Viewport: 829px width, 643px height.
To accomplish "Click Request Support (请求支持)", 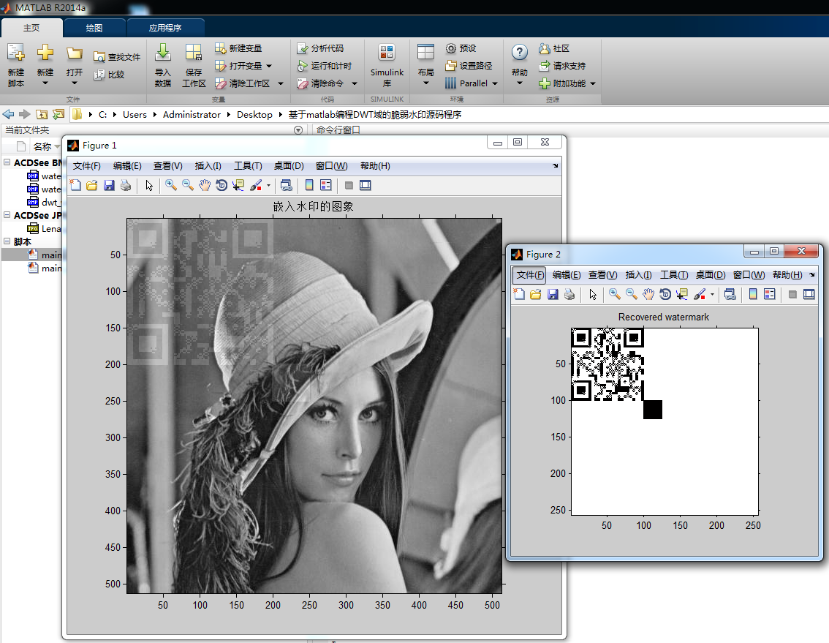I will pyautogui.click(x=562, y=66).
